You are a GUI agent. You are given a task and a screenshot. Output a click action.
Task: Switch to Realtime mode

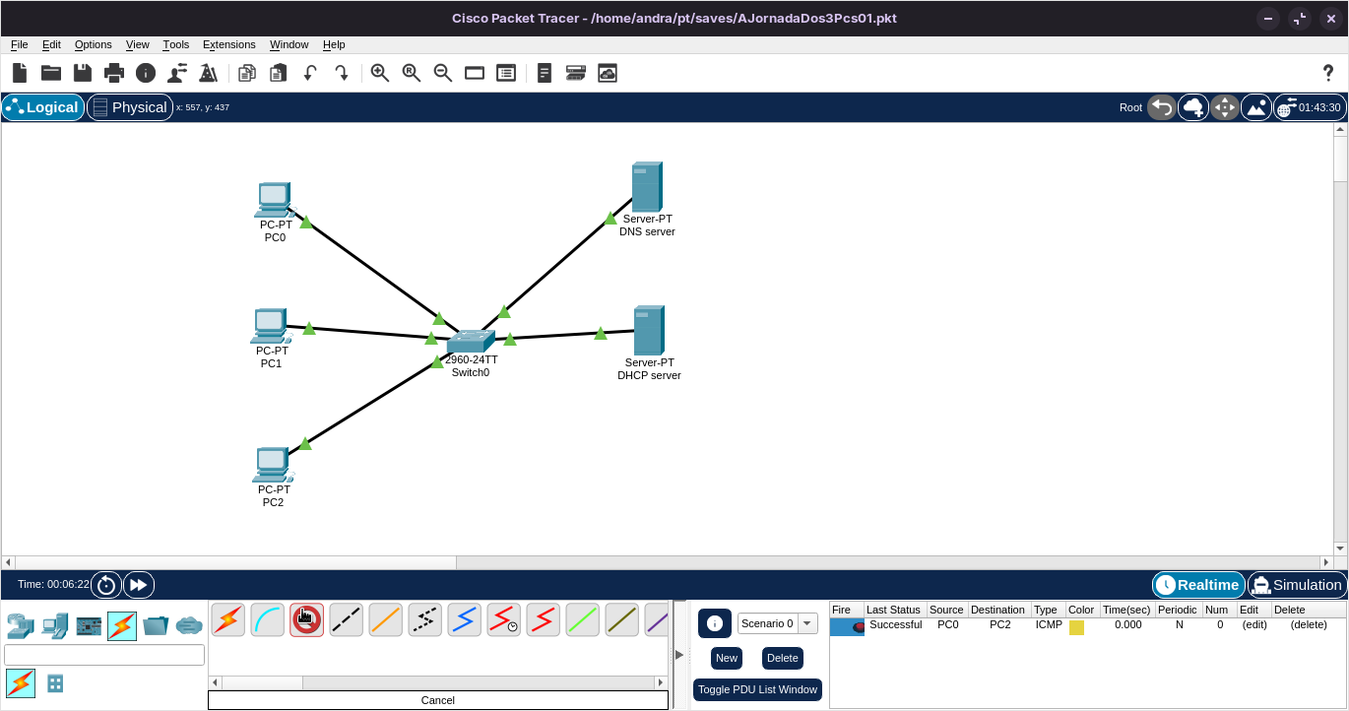pyautogui.click(x=1198, y=585)
